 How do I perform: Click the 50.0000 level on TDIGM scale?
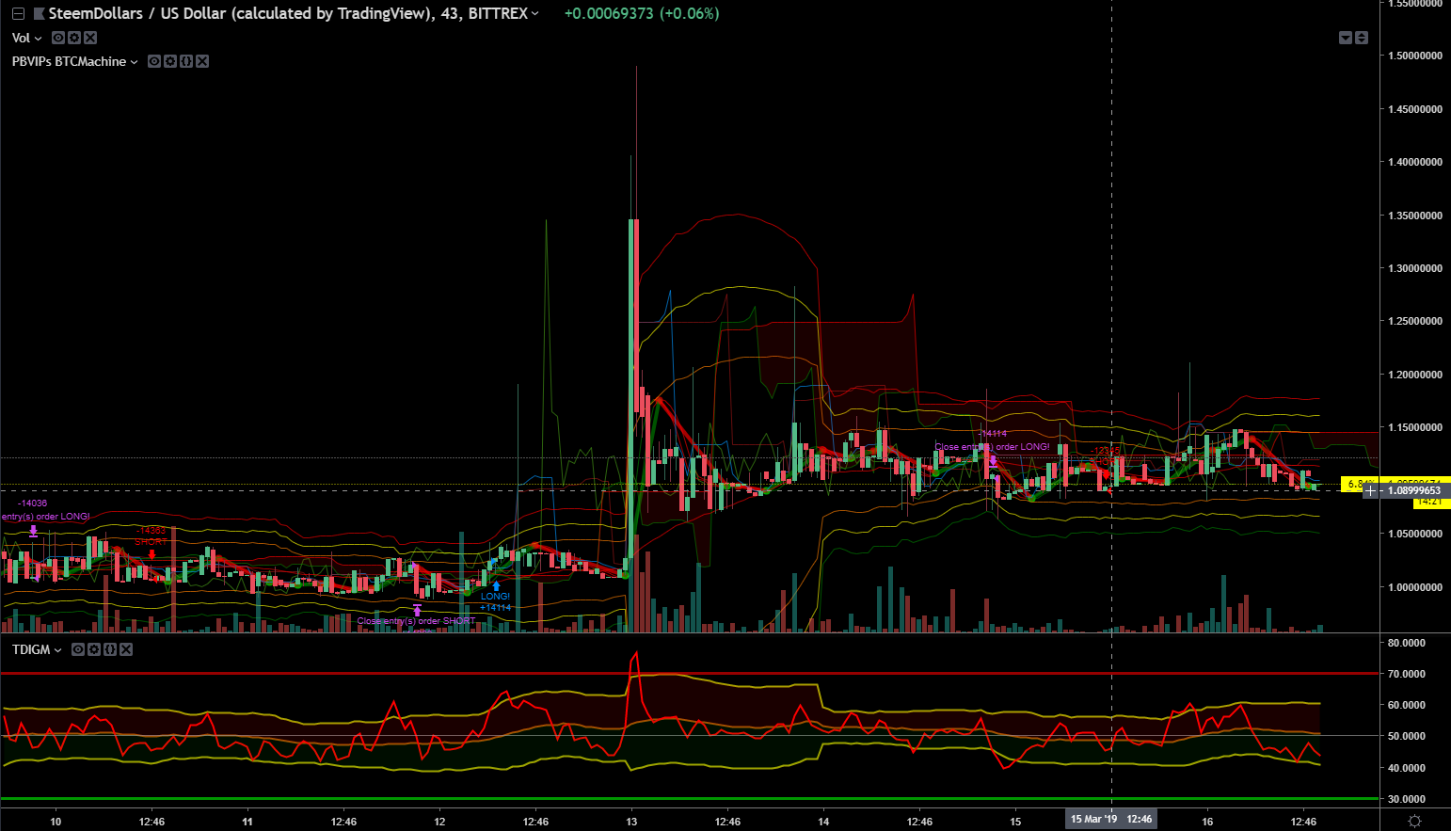pyautogui.click(x=1407, y=736)
